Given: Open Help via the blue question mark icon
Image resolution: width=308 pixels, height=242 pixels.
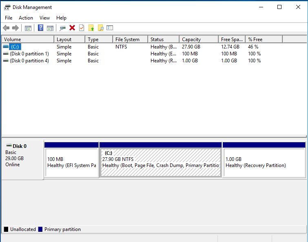Looking at the screenshot, I should click(40, 28).
